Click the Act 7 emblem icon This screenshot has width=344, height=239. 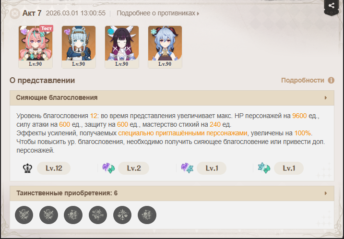pyautogui.click(x=15, y=13)
